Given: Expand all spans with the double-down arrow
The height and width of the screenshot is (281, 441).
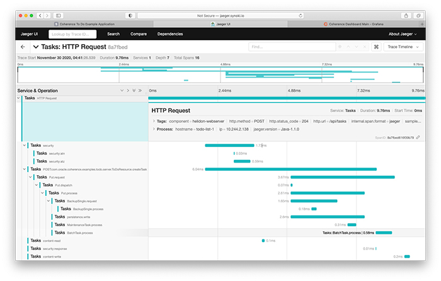Looking at the screenshot, I should click(x=134, y=91).
